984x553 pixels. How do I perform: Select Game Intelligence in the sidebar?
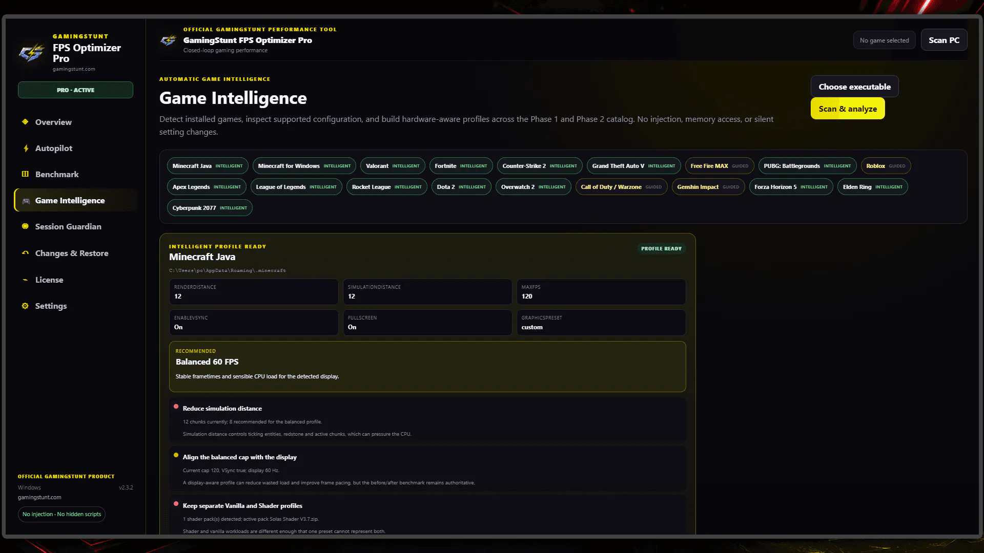76,200
